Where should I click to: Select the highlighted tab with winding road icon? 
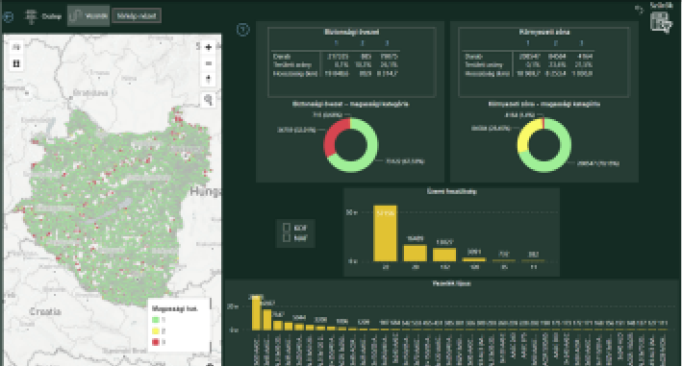pos(88,16)
